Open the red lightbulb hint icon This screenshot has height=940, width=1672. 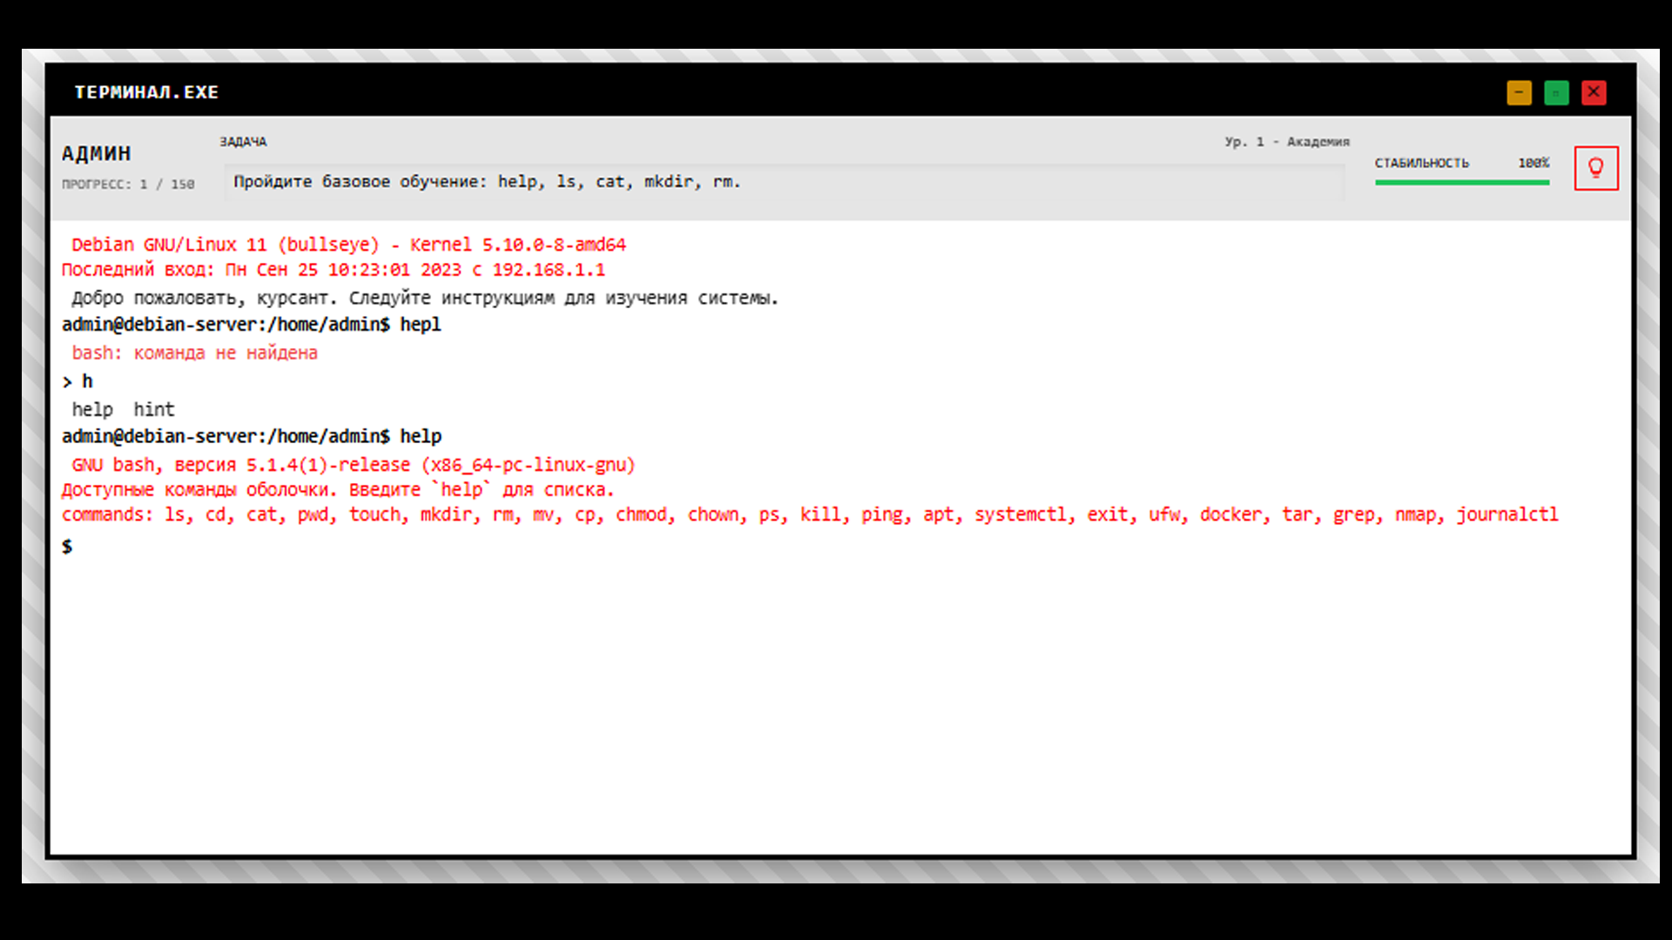coord(1596,168)
